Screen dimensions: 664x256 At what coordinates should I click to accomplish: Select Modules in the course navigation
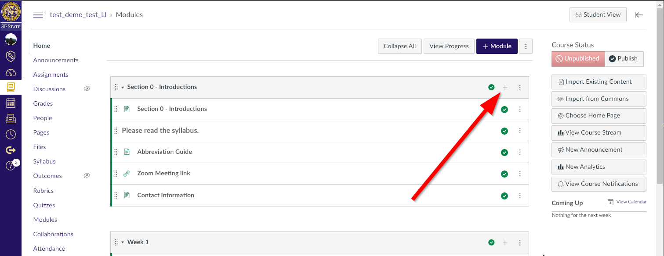45,219
